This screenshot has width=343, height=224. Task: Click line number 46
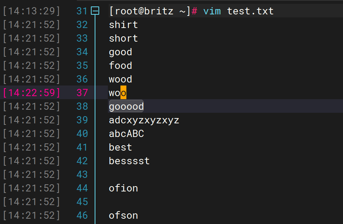82,215
